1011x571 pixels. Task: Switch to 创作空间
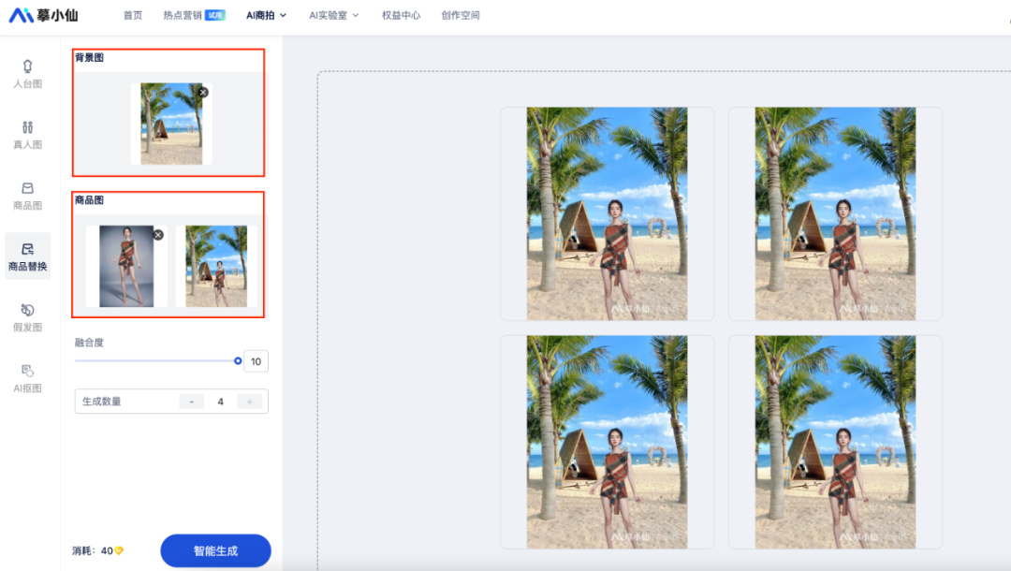point(461,15)
